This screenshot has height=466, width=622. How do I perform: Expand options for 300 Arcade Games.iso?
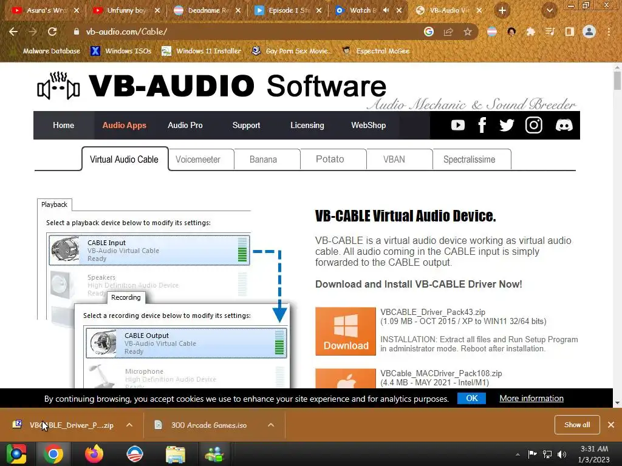point(271,425)
